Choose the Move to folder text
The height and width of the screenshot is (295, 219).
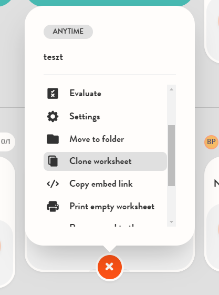pyautogui.click(x=97, y=139)
